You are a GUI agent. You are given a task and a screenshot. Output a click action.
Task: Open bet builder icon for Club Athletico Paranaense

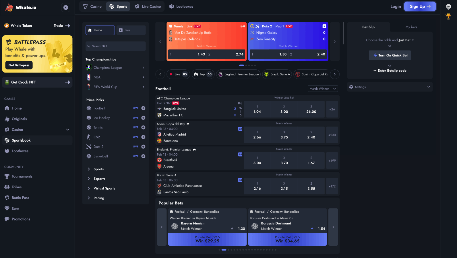240,180
